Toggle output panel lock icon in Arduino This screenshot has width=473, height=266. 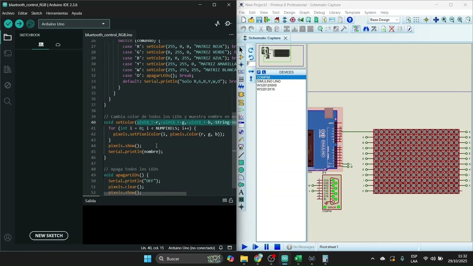(231, 201)
